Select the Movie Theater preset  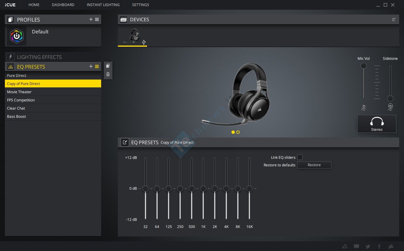(x=53, y=92)
